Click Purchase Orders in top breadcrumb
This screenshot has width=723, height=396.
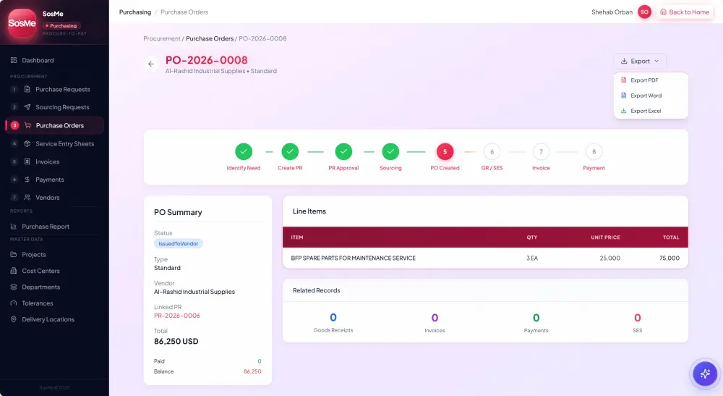point(184,12)
